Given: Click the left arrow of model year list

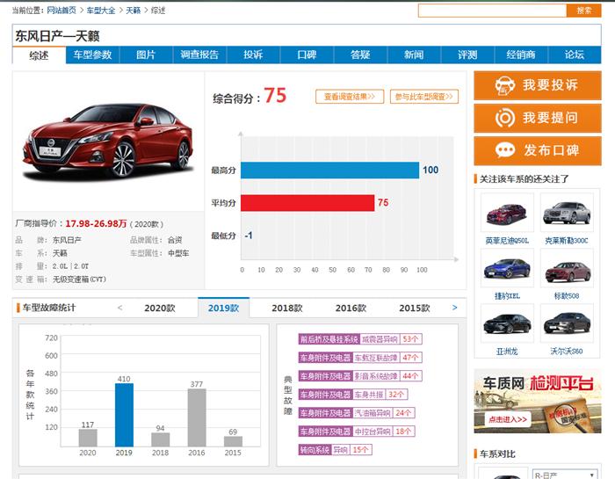Looking at the screenshot, I should click(x=120, y=308).
